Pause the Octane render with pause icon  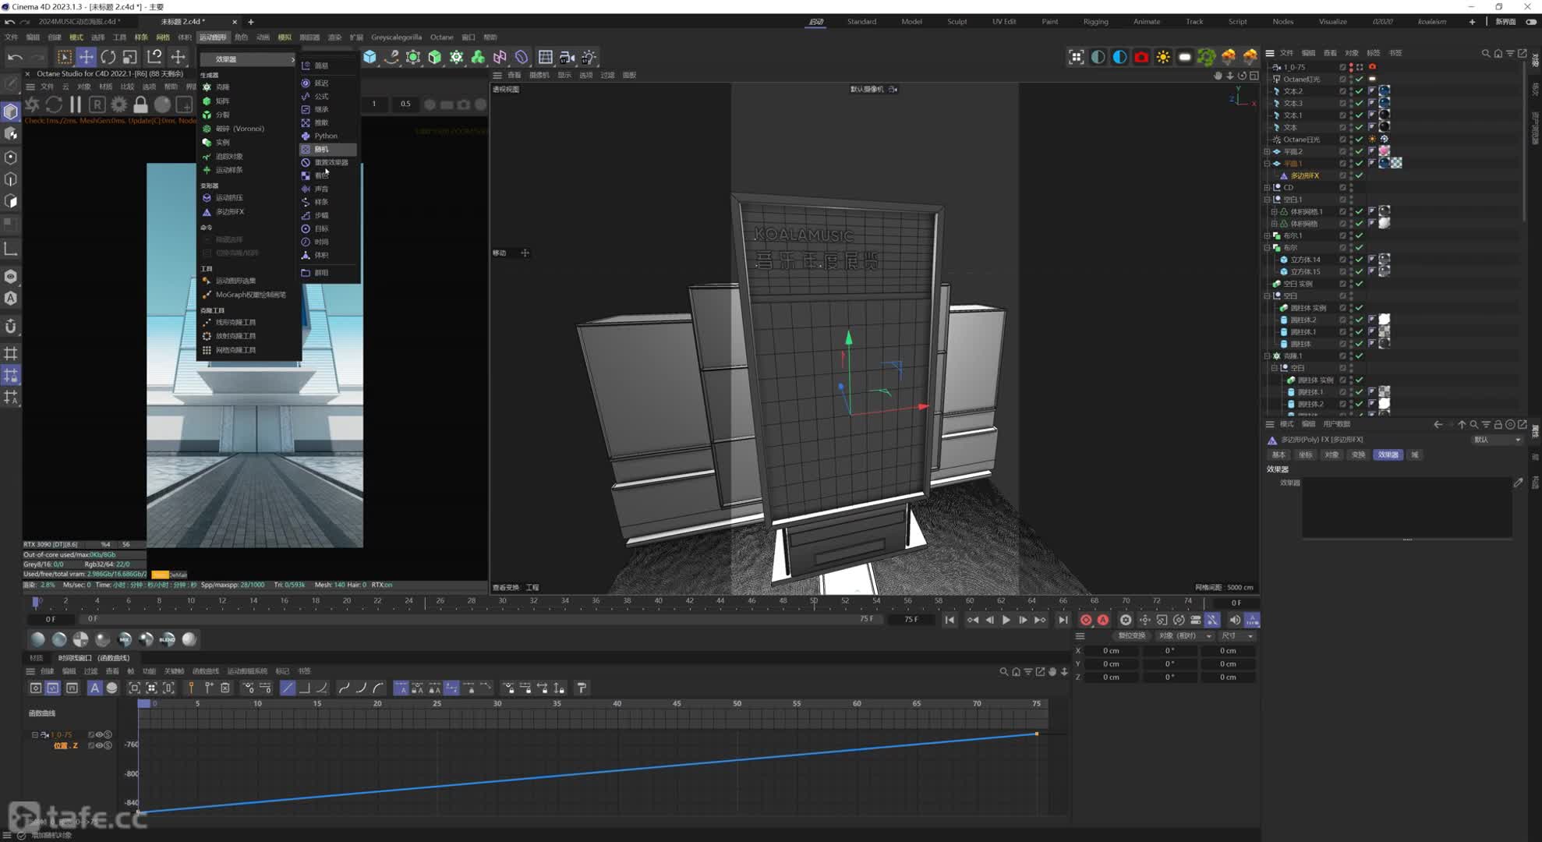[76, 104]
